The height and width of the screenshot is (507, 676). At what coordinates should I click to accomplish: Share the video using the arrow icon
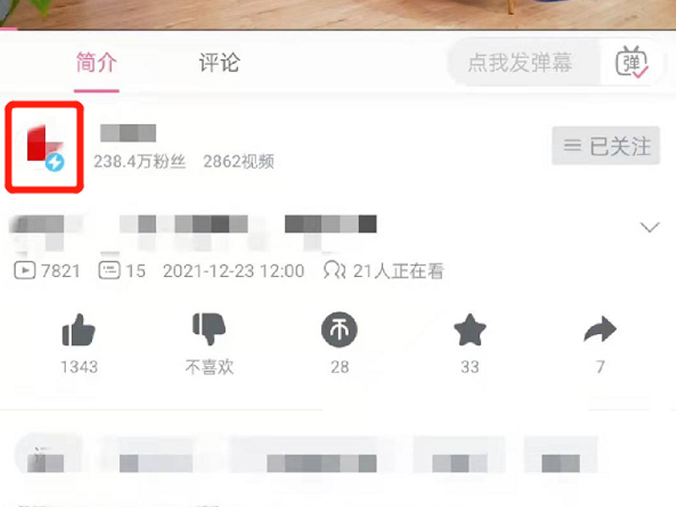pos(600,330)
